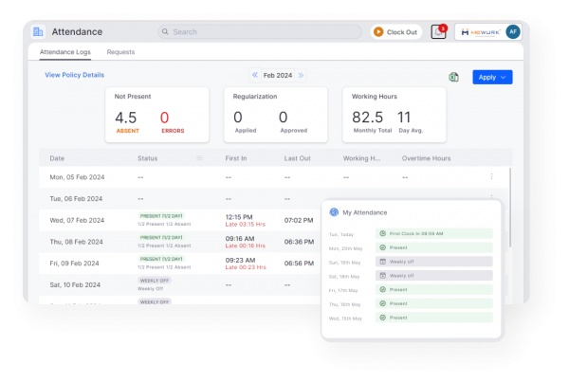Screen dimensions: 569x383
Task: Click the My Attendance globe icon
Action: (x=334, y=212)
